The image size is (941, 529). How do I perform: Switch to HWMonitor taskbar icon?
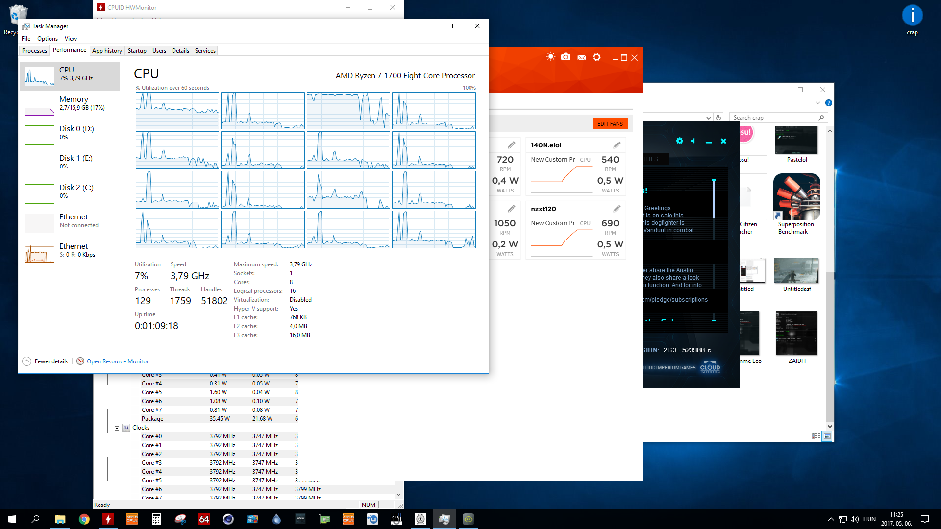click(108, 519)
